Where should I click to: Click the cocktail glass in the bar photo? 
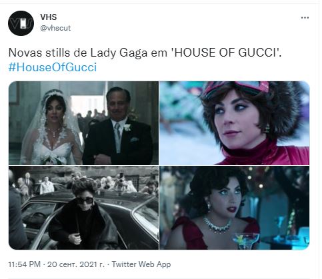point(245,239)
